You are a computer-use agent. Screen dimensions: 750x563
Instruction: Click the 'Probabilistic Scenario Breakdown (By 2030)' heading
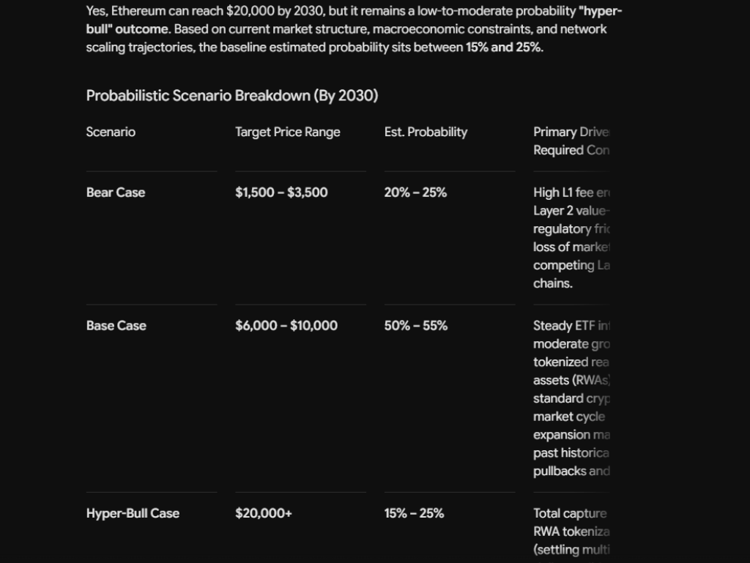pos(232,96)
